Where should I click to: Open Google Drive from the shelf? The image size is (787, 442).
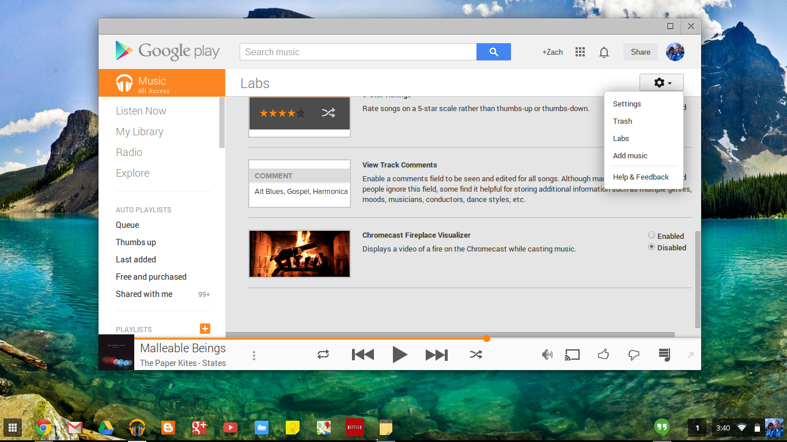click(x=105, y=428)
